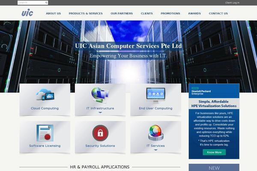This screenshot has height=171, width=257.
Task: Click the Cloud Computing devices icon
Action: coord(45,94)
